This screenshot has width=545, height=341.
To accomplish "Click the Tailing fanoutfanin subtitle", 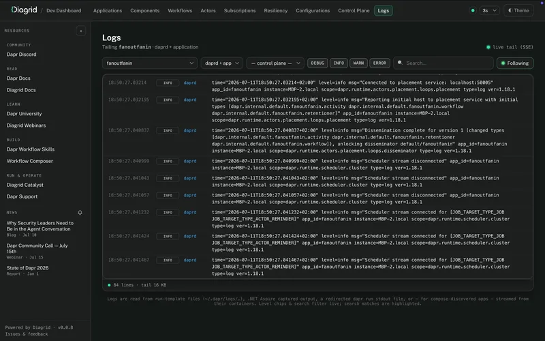I will 150,47.
